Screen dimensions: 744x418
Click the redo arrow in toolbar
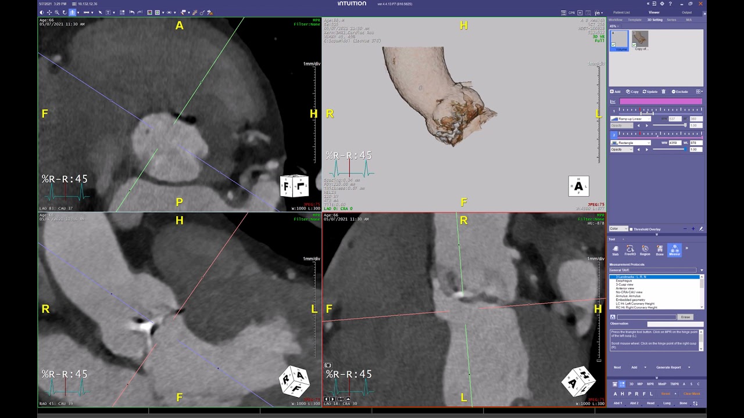139,12
